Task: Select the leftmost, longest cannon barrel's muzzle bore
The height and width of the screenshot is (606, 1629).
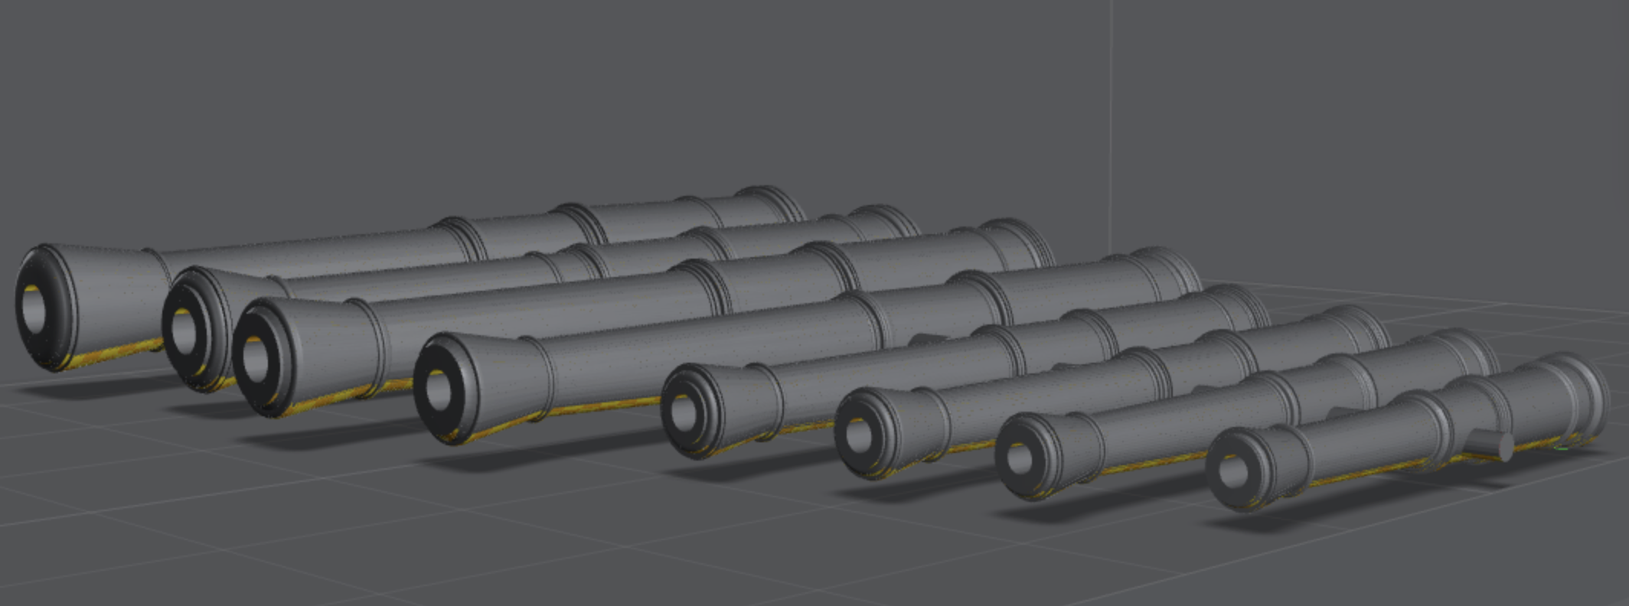Action: 34,308
